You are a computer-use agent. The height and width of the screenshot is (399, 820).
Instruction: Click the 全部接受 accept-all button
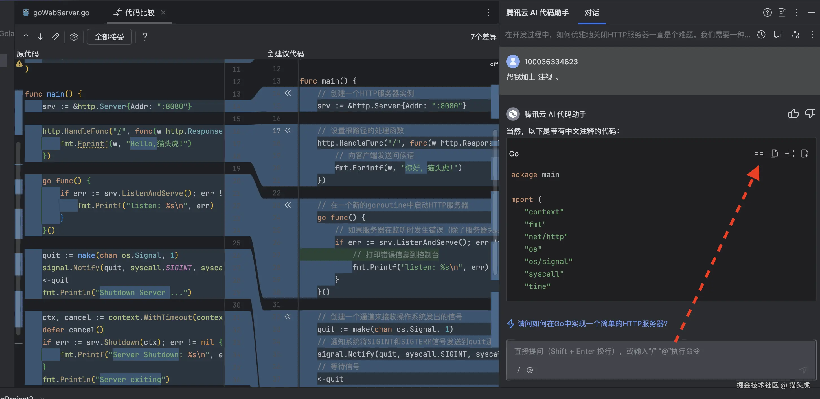(x=109, y=37)
